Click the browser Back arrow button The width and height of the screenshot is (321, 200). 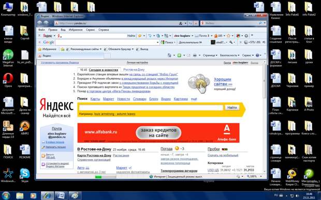pyautogui.click(x=40, y=23)
